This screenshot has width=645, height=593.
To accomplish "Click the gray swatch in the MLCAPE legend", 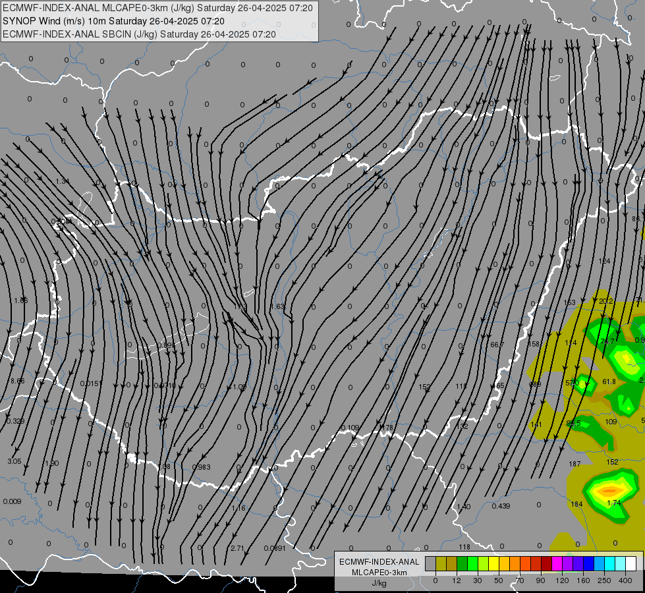I will [x=430, y=563].
